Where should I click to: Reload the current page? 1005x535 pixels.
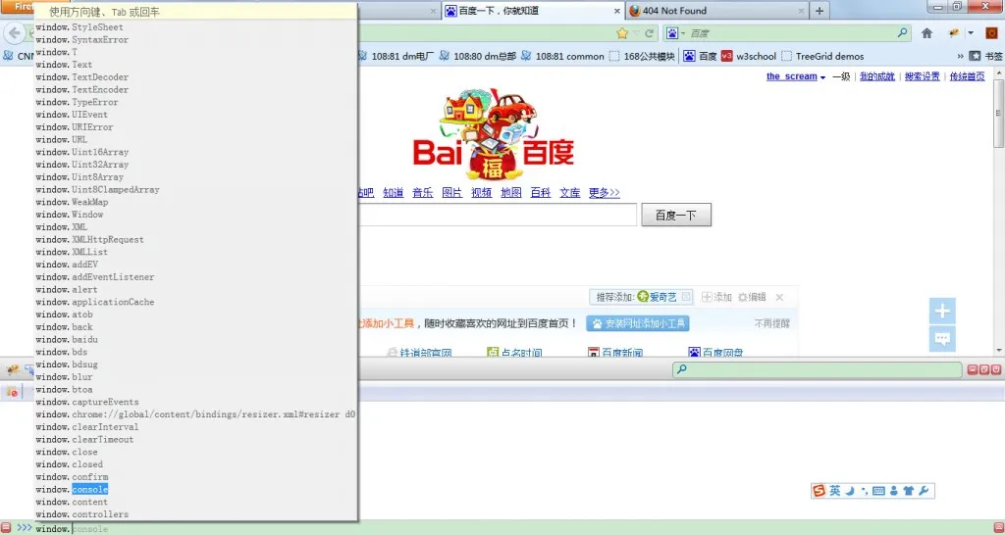tap(650, 33)
